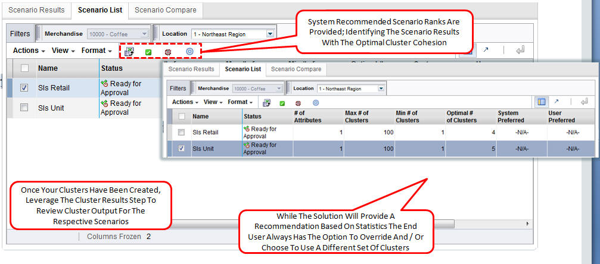Click Name column header in front panel

(x=216, y=117)
